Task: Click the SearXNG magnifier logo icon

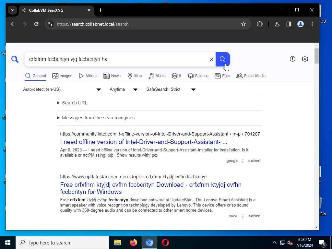Action: tap(15, 59)
